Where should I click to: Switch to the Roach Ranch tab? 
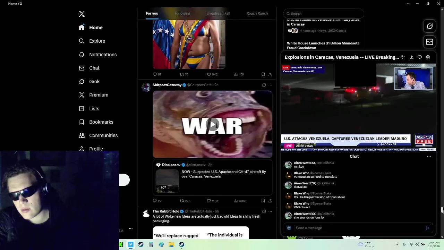(x=257, y=14)
